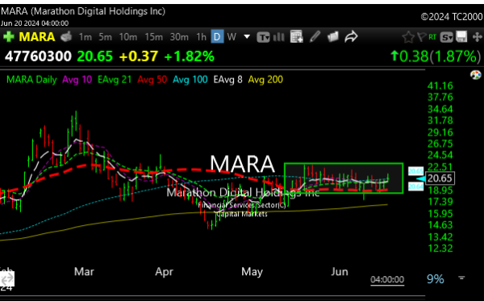Screen dimensions: 484x301
Task: Open the small dropdown beside 9%
Action: point(461,278)
